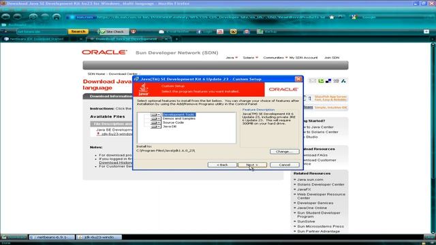The image size is (436, 245).
Task: Switch to the NetBeans IDE Download tab
Action: (x=37, y=39)
